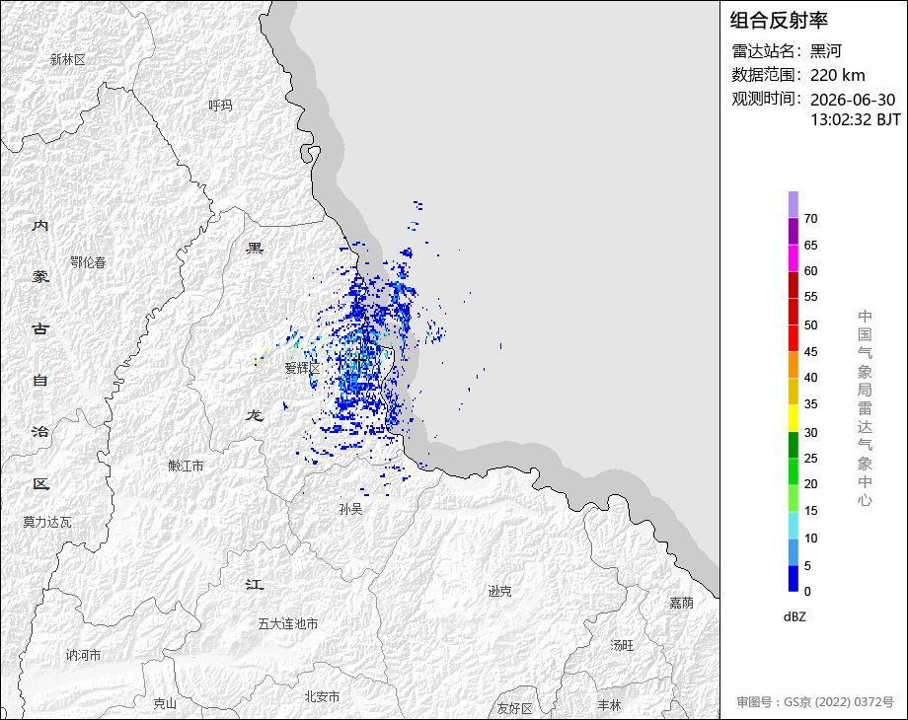Click the cyan 10-15 dBZ legend swatch

(x=794, y=525)
